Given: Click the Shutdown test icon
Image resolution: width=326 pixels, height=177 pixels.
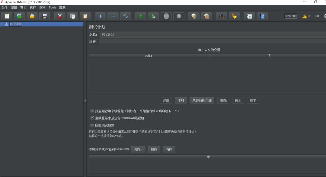Looking at the screenshot, I should pos(179,16).
